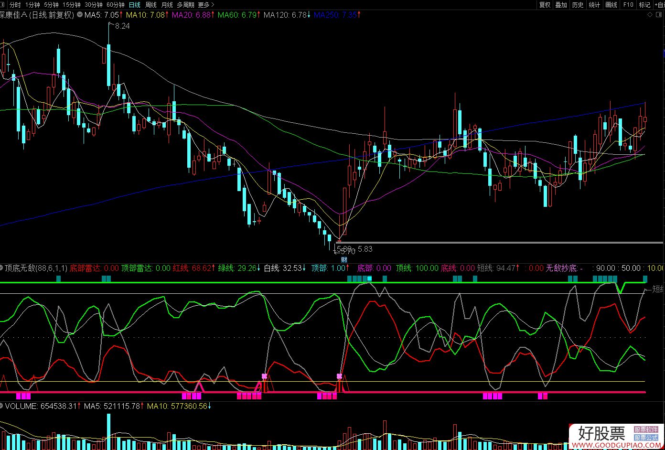
Task: Select the 15分钟 period tab
Action: pyautogui.click(x=72, y=5)
